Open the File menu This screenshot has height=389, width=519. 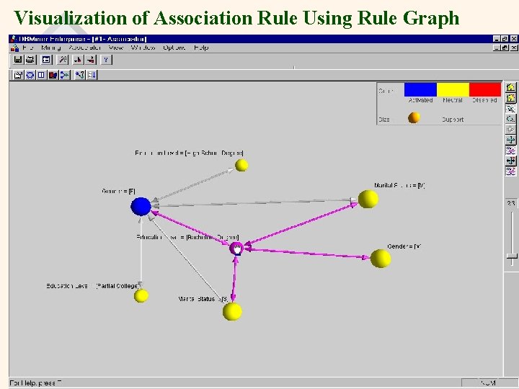click(28, 48)
